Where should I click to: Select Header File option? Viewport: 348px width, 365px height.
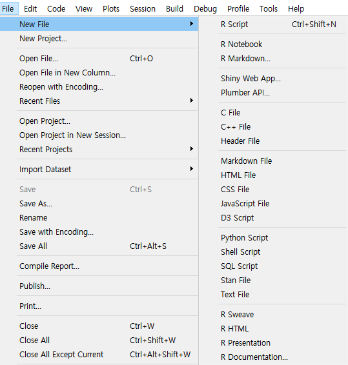coord(273,141)
